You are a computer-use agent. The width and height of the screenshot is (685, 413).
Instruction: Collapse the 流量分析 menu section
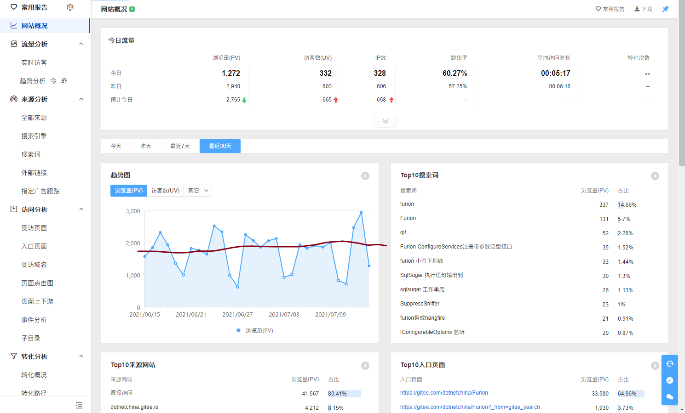(x=81, y=44)
